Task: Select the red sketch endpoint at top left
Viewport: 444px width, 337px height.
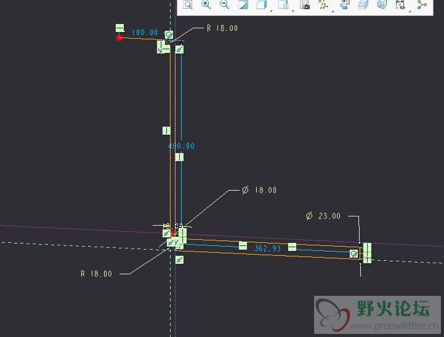Action: 119,38
